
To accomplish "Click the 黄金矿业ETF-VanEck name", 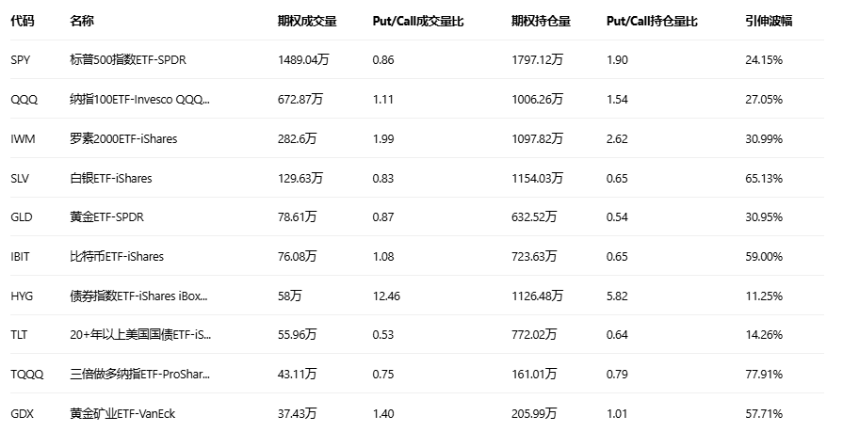I will 122,413.
